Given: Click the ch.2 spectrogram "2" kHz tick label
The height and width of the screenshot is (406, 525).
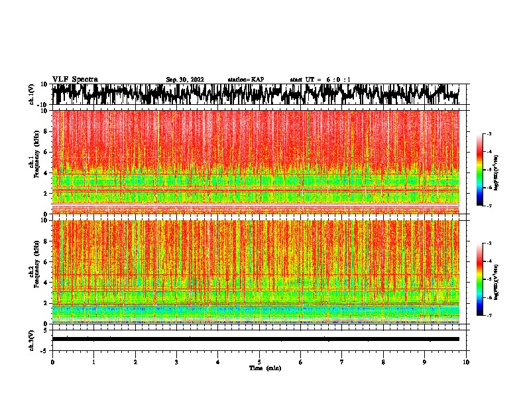Looking at the screenshot, I should 46,303.
